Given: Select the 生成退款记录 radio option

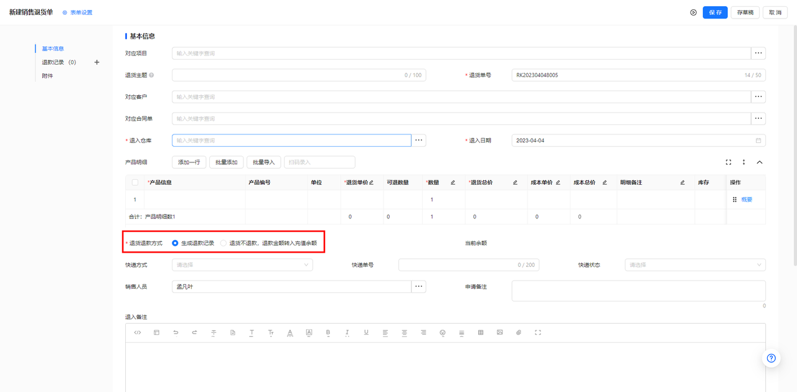Looking at the screenshot, I should tap(175, 243).
